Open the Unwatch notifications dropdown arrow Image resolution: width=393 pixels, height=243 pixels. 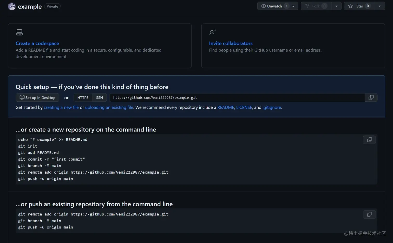pyautogui.click(x=293, y=6)
